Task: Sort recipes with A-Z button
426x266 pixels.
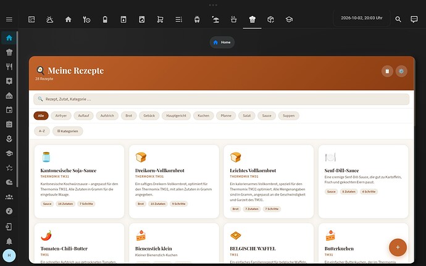Action: [42, 131]
